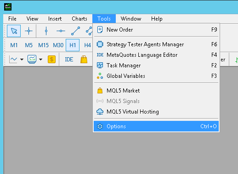Switch to M15 timeframe
Viewport: 238px width, 174px height.
(x=43, y=45)
